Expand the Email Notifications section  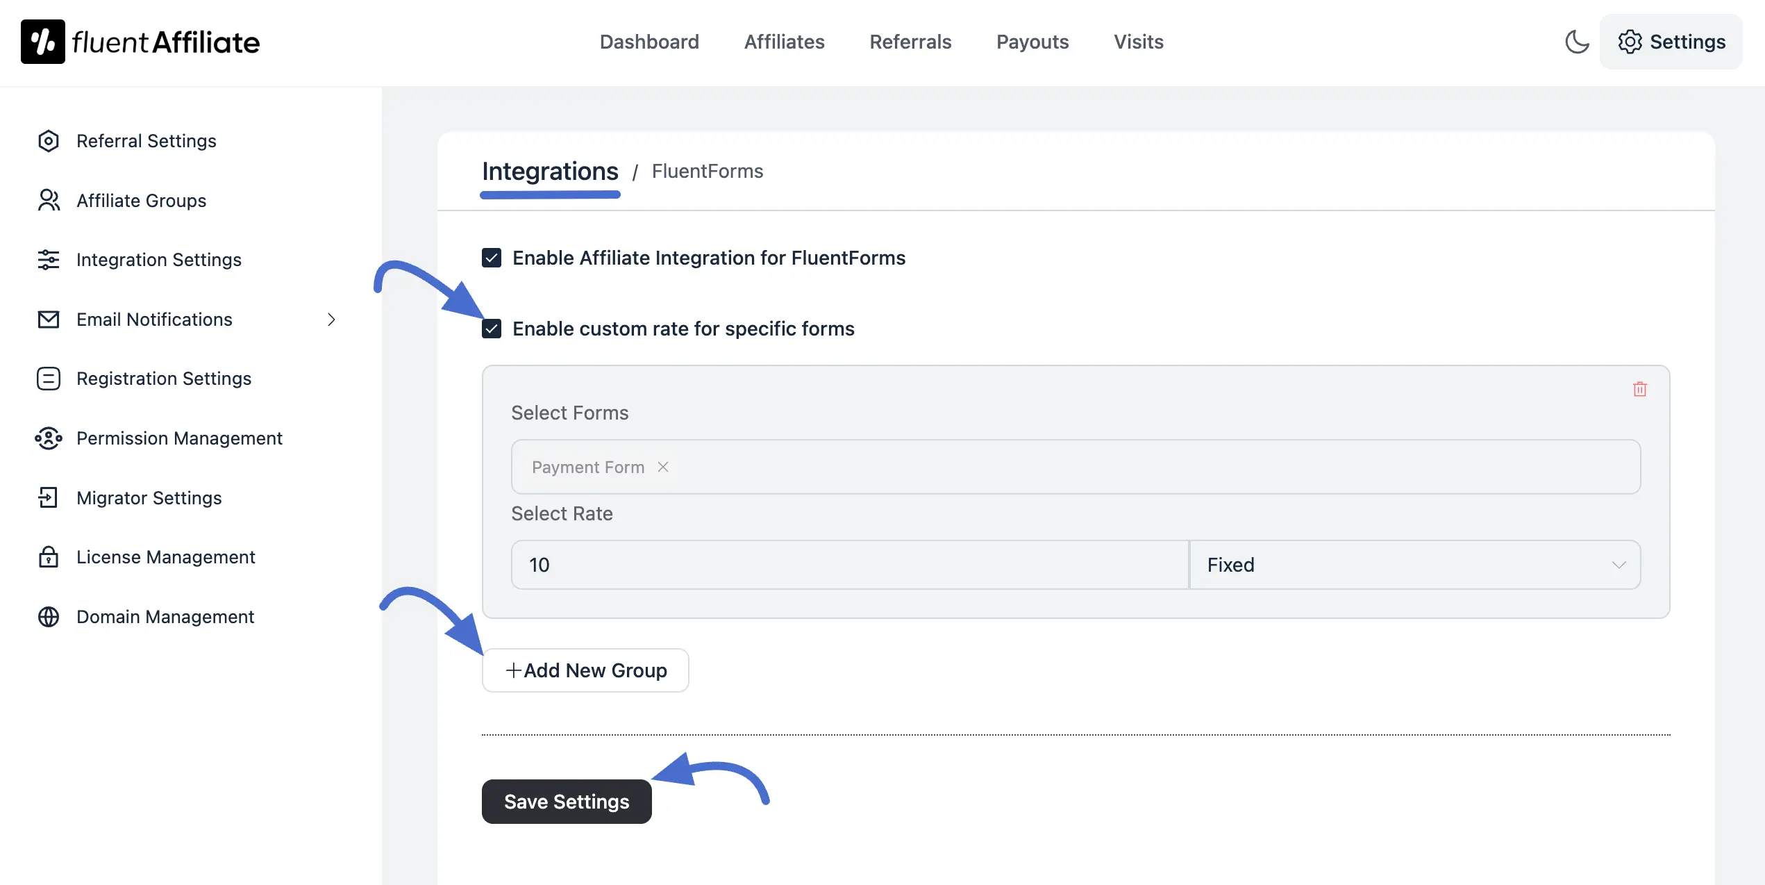tap(331, 320)
